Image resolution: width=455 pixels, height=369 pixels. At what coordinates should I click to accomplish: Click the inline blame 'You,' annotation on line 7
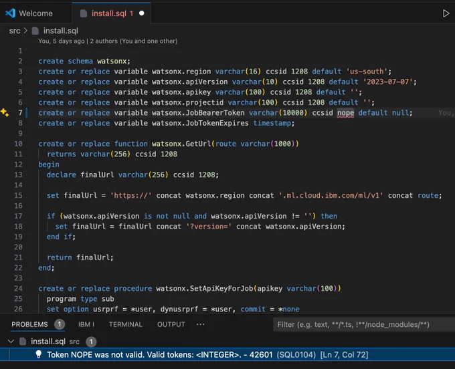coord(446,113)
